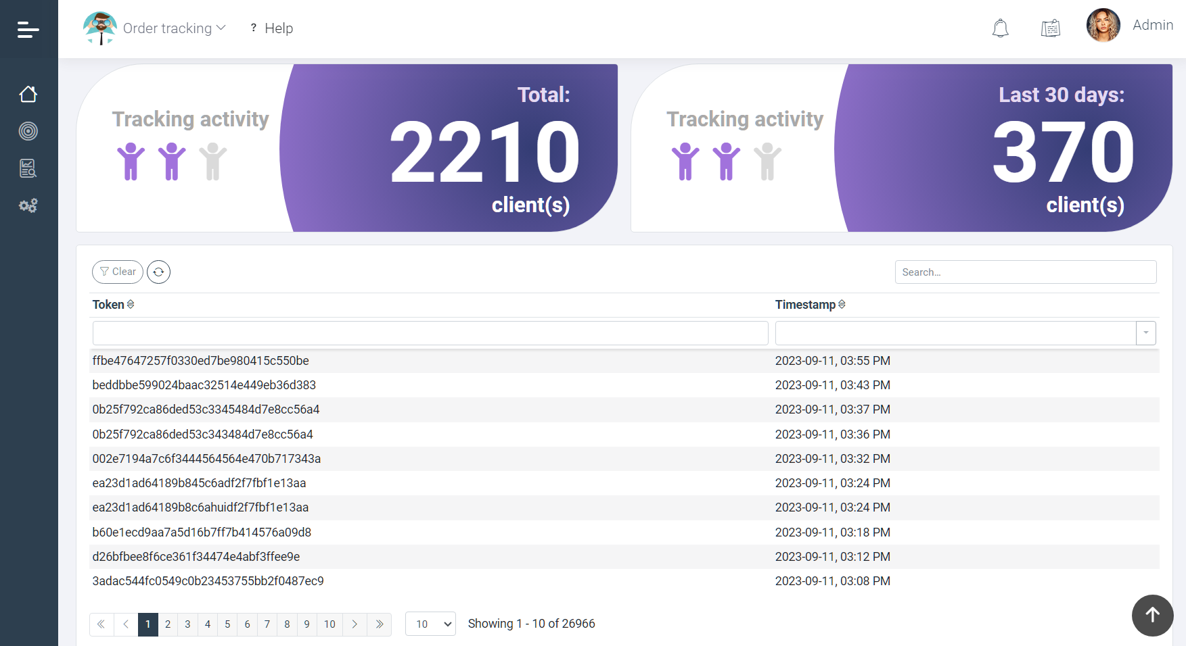The width and height of the screenshot is (1186, 646).
Task: Expand the Timestamp filter dropdown arrow
Action: (x=1145, y=332)
